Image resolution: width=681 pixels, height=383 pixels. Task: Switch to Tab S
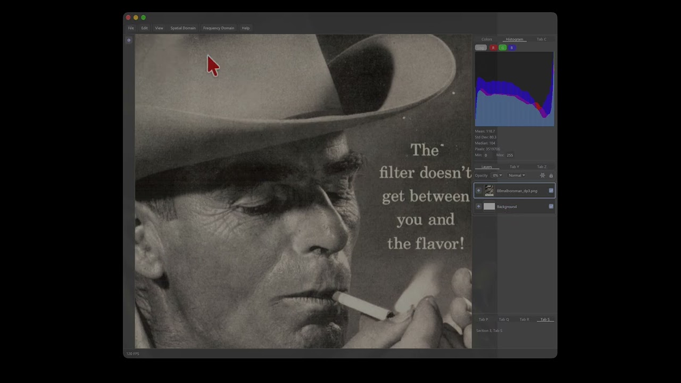pos(545,320)
